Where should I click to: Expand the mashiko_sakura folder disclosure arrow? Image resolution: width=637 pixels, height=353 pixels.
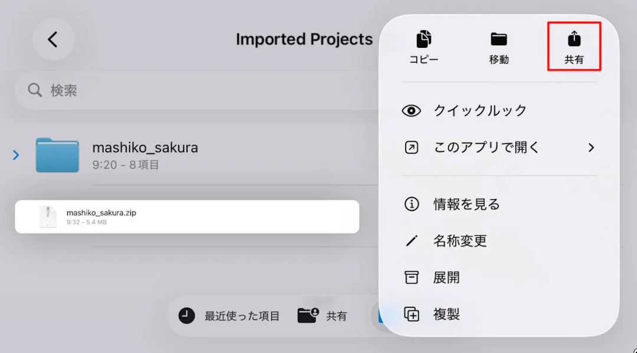(x=15, y=155)
